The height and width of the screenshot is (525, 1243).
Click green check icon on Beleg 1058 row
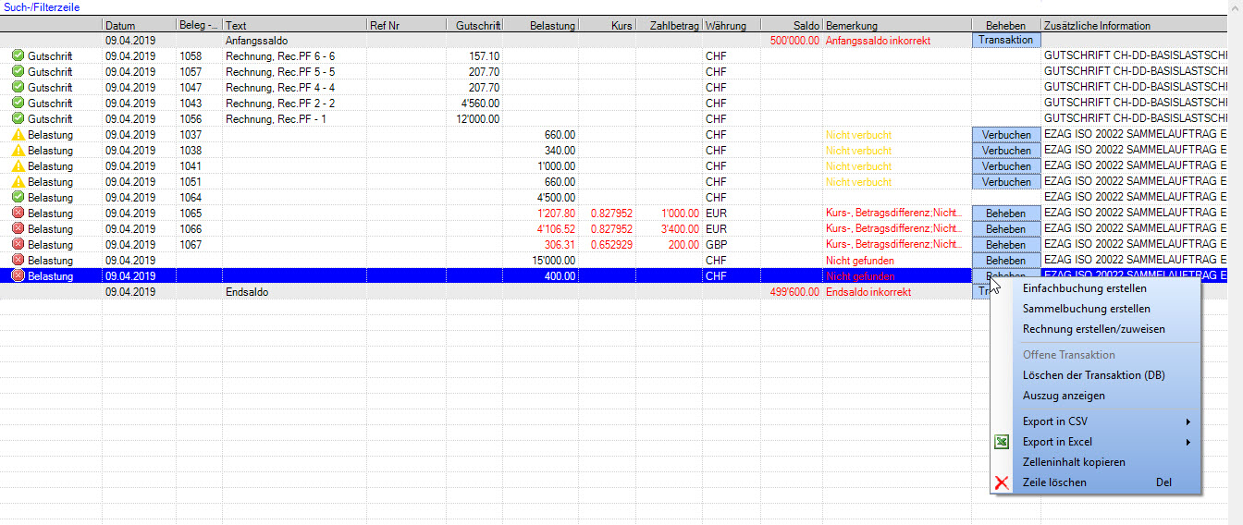(18, 56)
